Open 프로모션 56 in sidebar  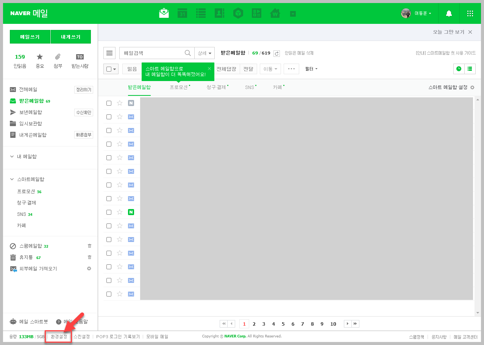tap(29, 192)
